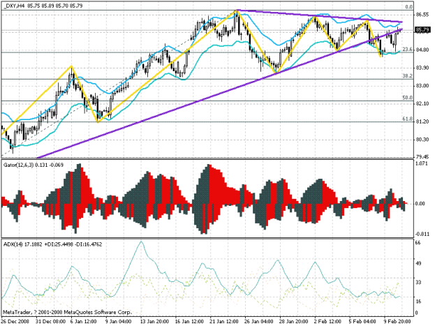The image size is (435, 326).
Task: Click the 2 Feb 12:00 time label
Action: click(x=327, y=321)
